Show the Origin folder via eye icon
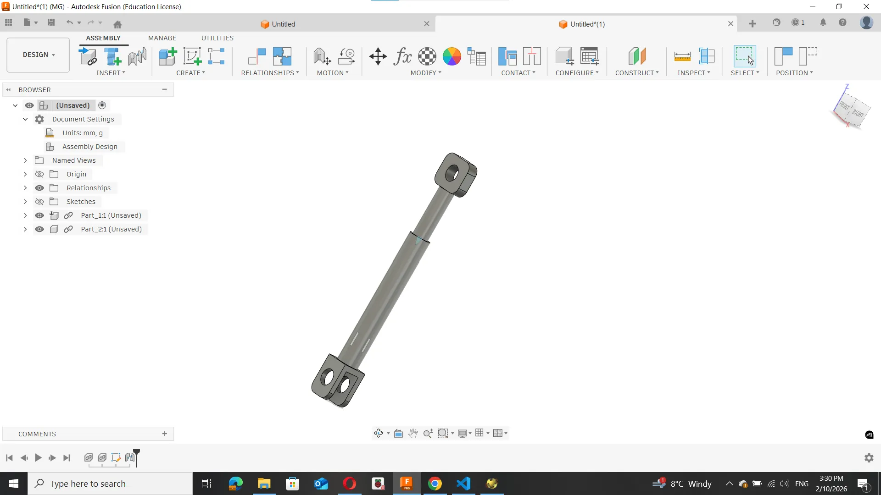Viewport: 881px width, 495px height. click(39, 174)
